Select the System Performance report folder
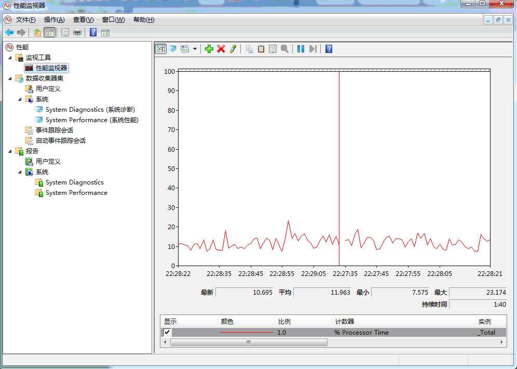The width and height of the screenshot is (517, 369). 76,193
